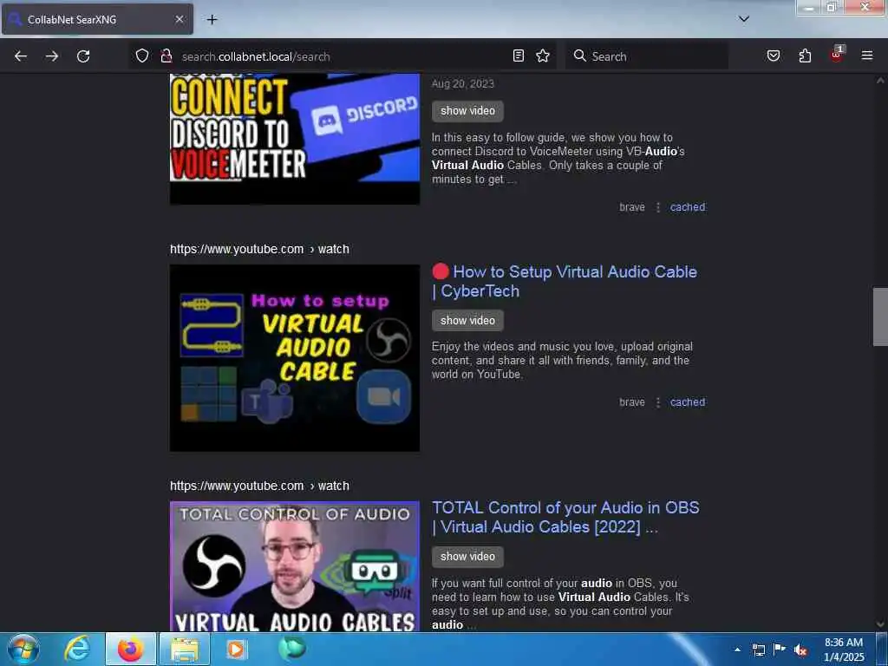Switch to Firefox in taskbar

pyautogui.click(x=130, y=649)
